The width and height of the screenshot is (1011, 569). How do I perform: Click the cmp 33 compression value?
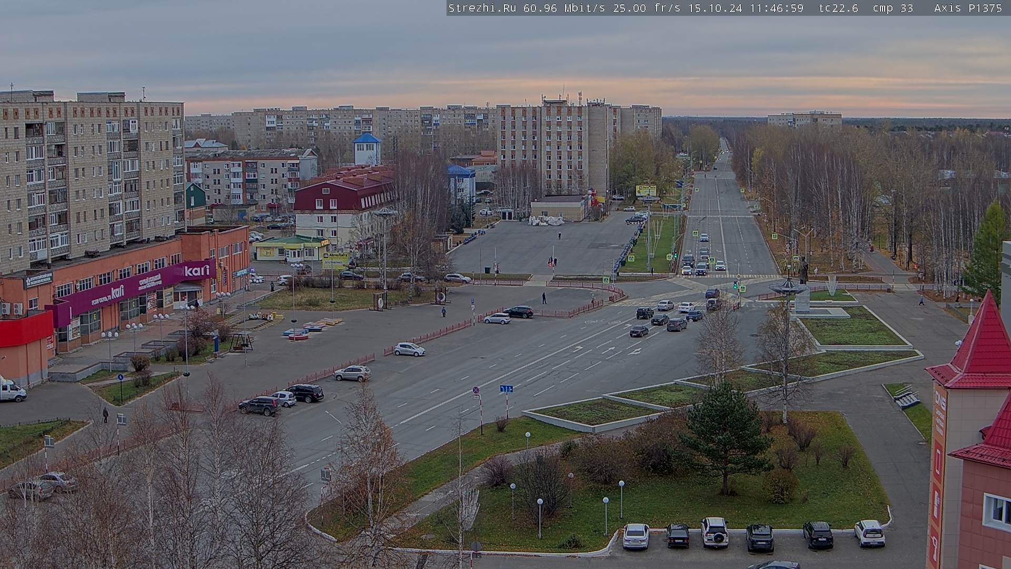[893, 8]
